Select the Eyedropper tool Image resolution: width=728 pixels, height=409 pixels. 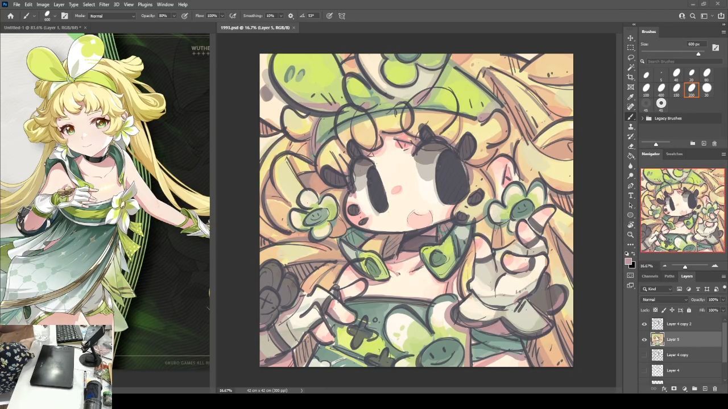[x=630, y=97]
